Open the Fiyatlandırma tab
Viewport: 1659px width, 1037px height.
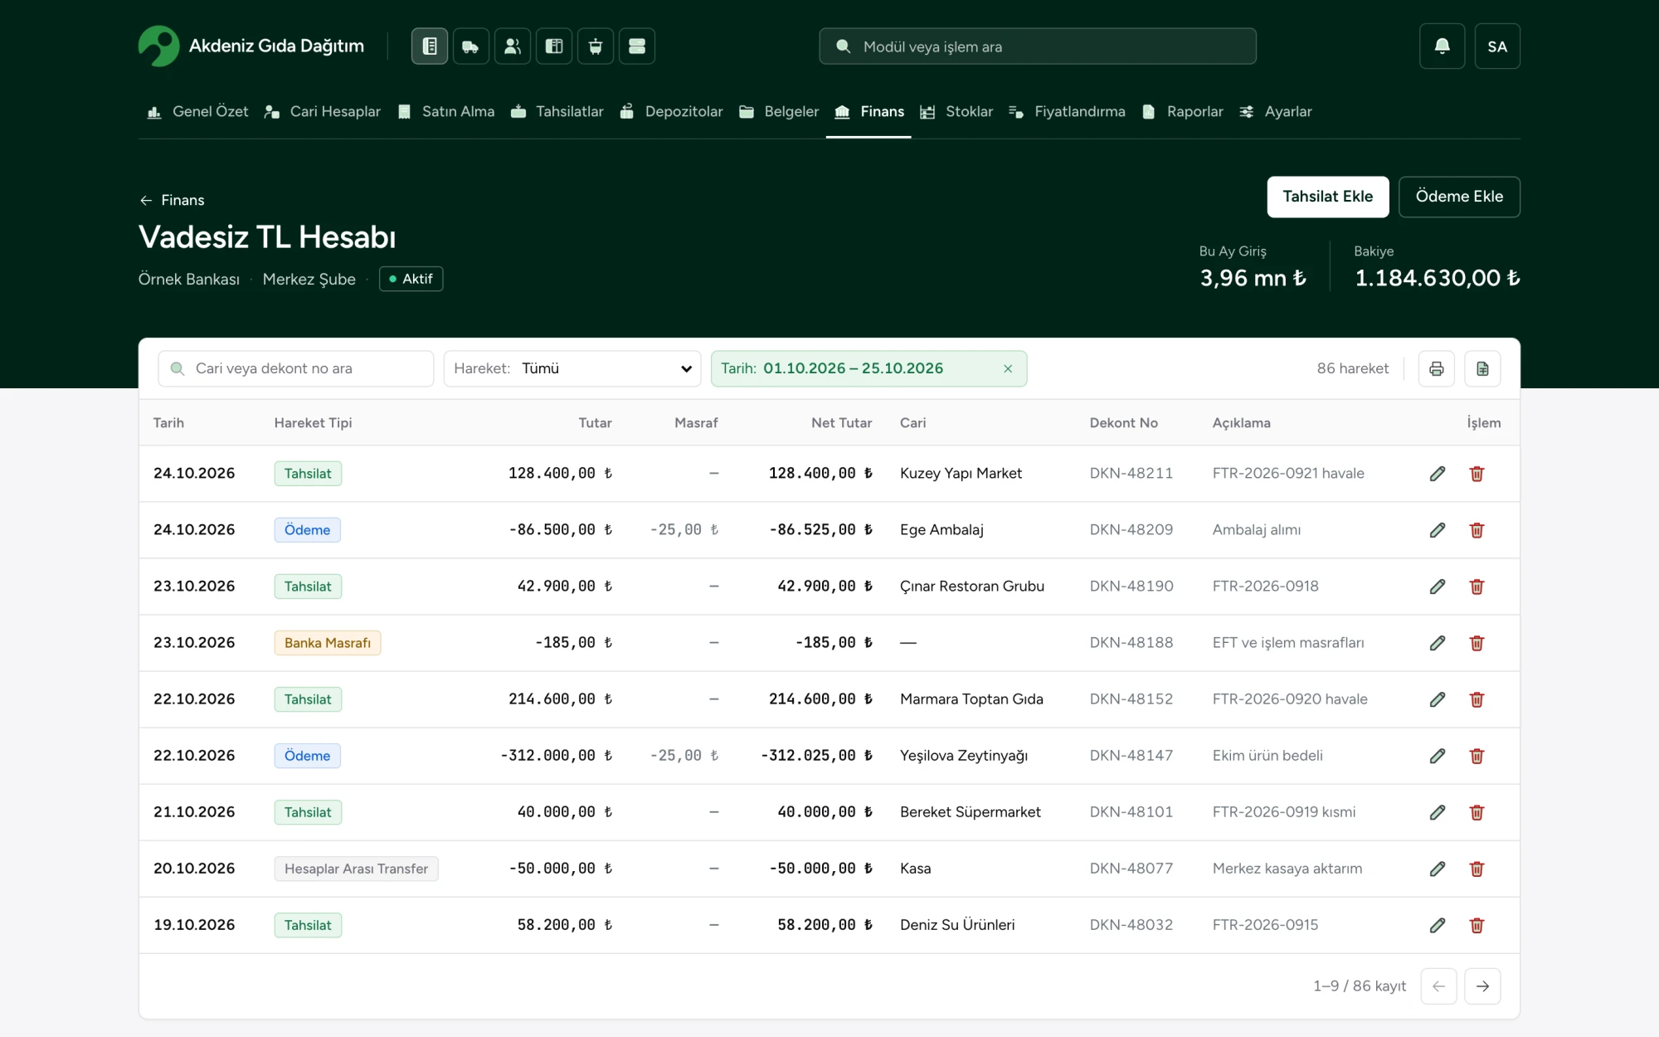click(x=1067, y=112)
